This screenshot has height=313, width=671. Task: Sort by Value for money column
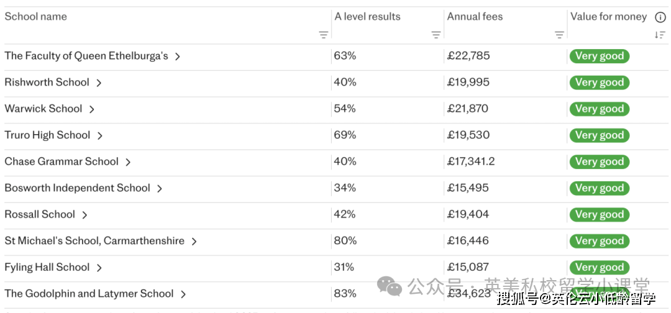click(659, 35)
